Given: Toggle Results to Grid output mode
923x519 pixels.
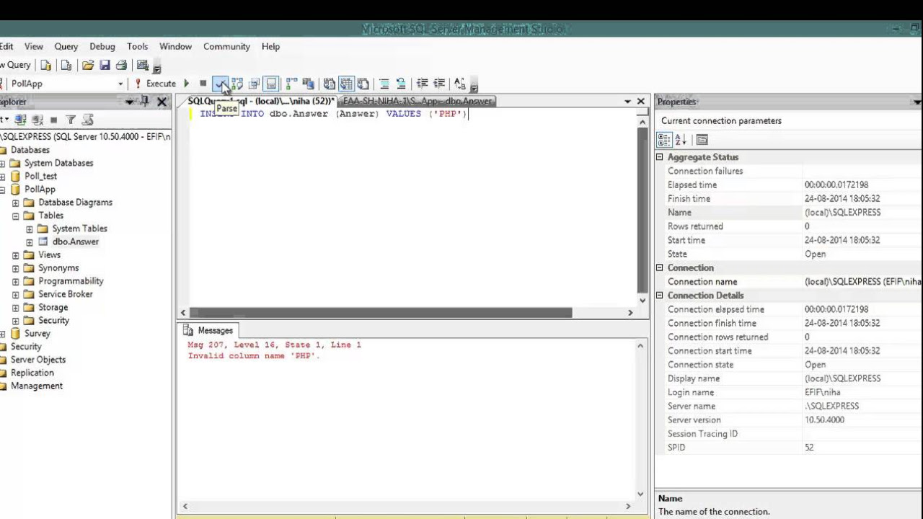Looking at the screenshot, I should click(346, 84).
